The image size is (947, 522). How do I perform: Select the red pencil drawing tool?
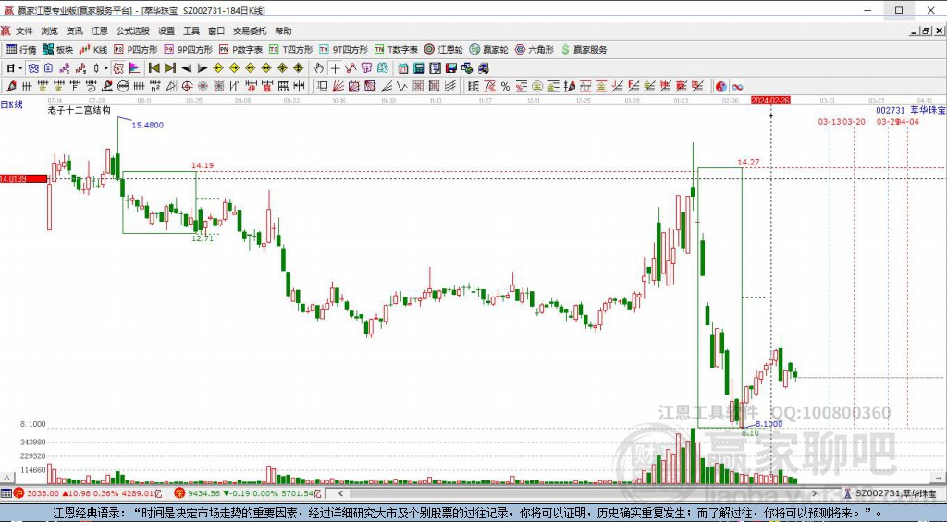click(11, 86)
